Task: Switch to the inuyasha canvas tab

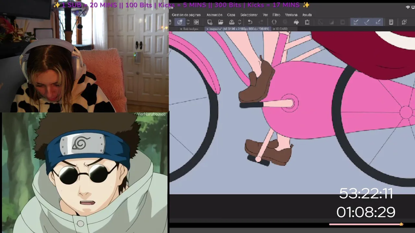Action: tap(239, 29)
